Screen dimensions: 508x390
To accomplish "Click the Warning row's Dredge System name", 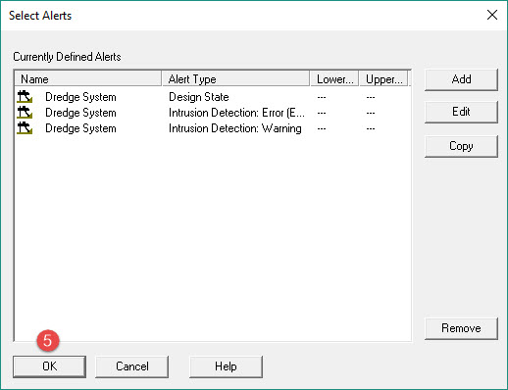I will tap(80, 128).
